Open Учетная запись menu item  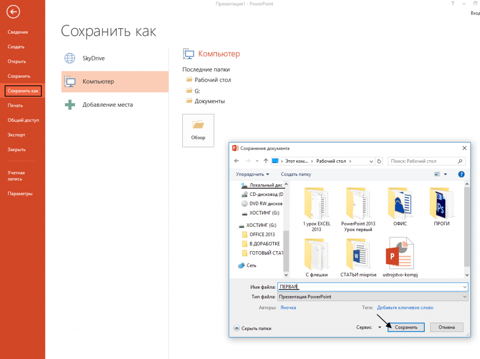[16, 176]
